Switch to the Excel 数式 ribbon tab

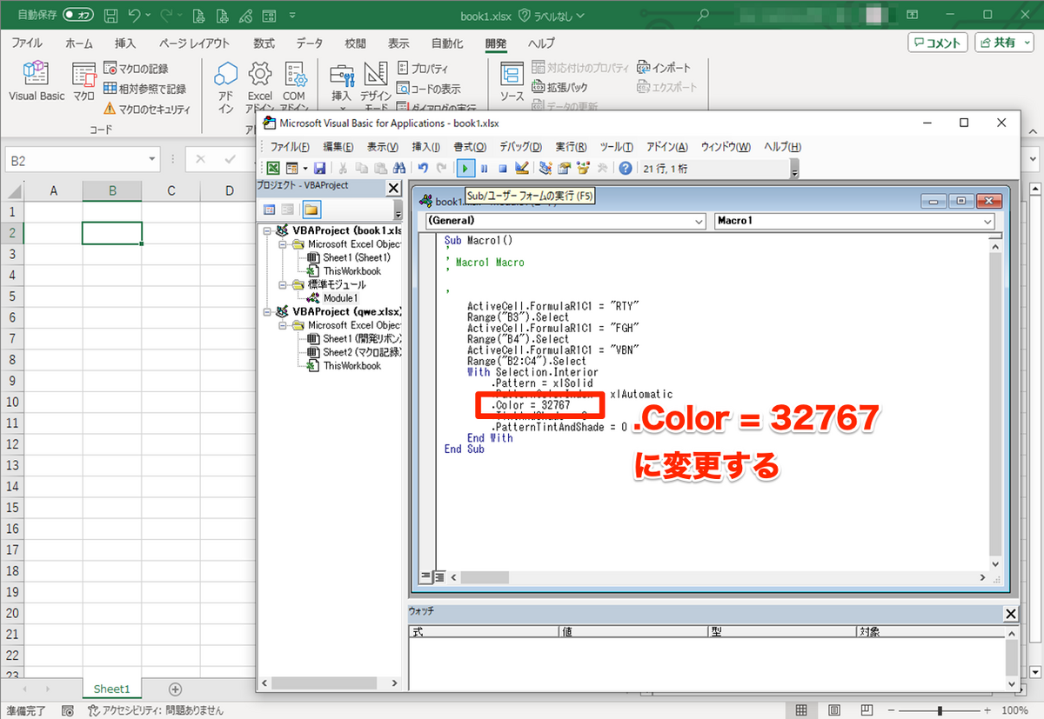coord(264,43)
